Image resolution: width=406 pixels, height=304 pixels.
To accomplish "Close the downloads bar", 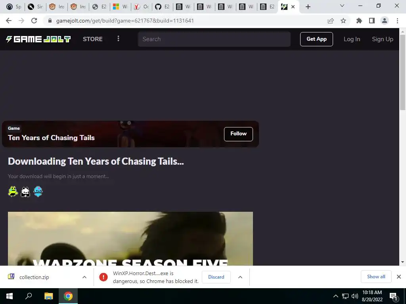I will tap(399, 277).
